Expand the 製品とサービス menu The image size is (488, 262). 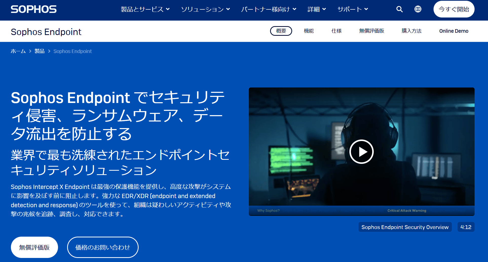pyautogui.click(x=145, y=9)
